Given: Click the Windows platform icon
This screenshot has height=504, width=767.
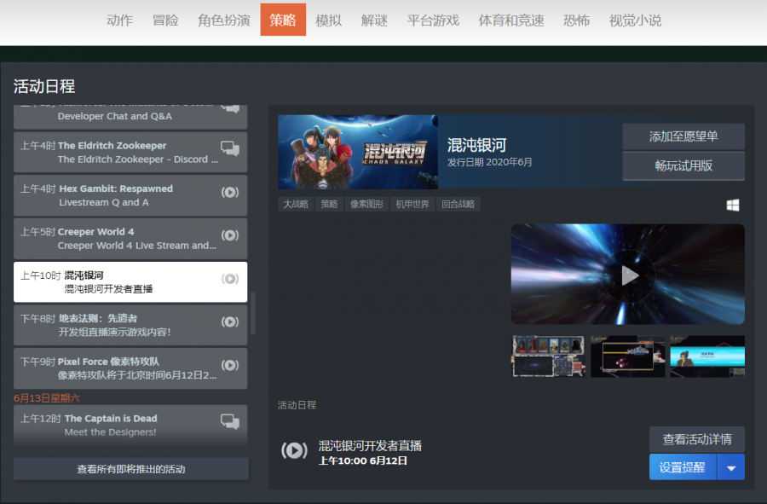Looking at the screenshot, I should tap(733, 205).
